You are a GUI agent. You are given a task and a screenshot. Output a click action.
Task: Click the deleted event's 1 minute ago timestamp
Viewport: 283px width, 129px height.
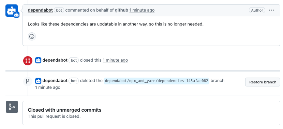pos(48,87)
